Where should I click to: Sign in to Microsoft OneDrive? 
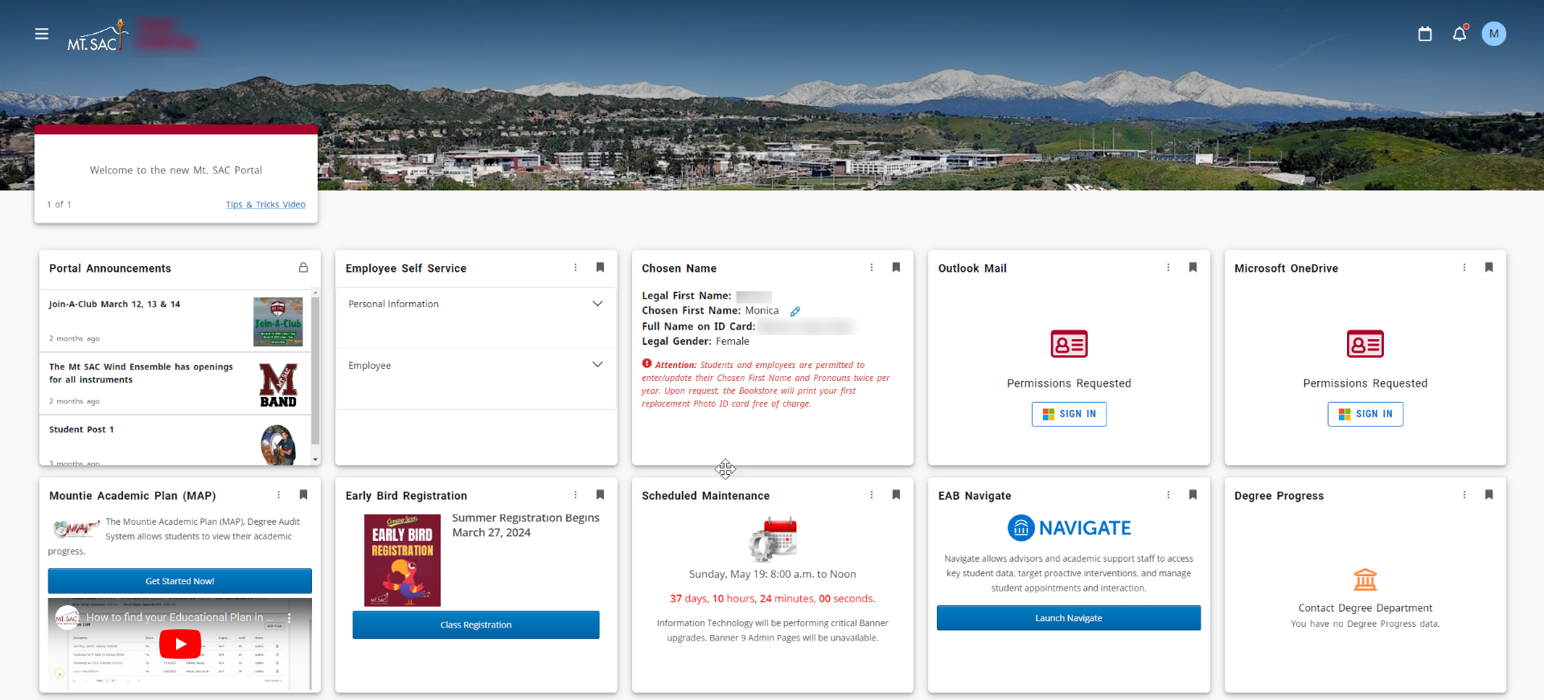coord(1365,414)
